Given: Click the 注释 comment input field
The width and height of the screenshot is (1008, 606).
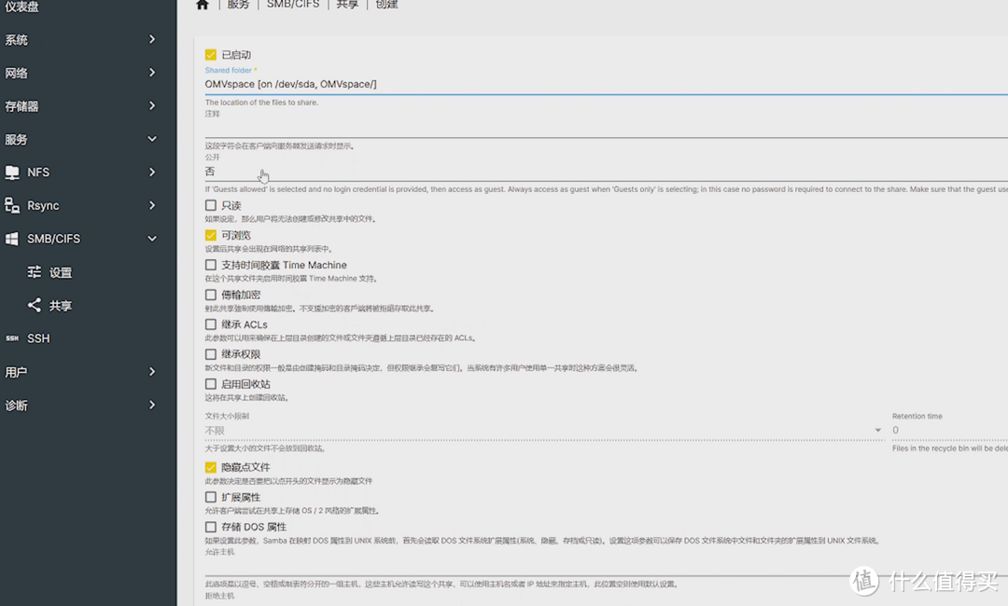Looking at the screenshot, I should point(607,128).
